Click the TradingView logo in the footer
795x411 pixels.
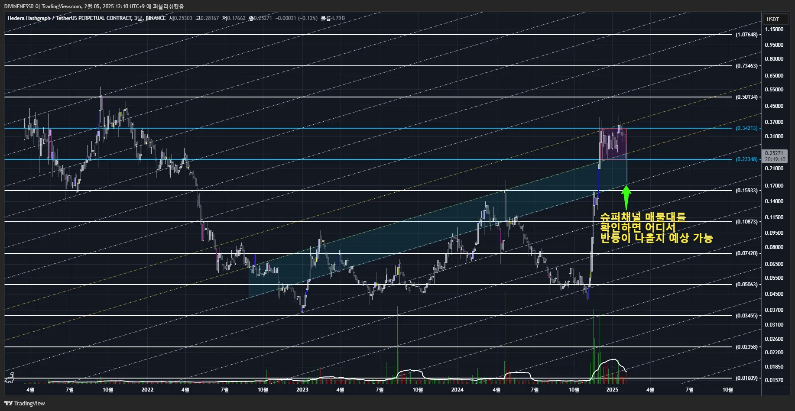25,403
